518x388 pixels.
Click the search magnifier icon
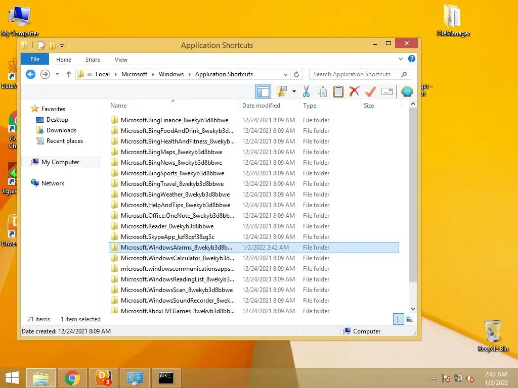pyautogui.click(x=404, y=74)
